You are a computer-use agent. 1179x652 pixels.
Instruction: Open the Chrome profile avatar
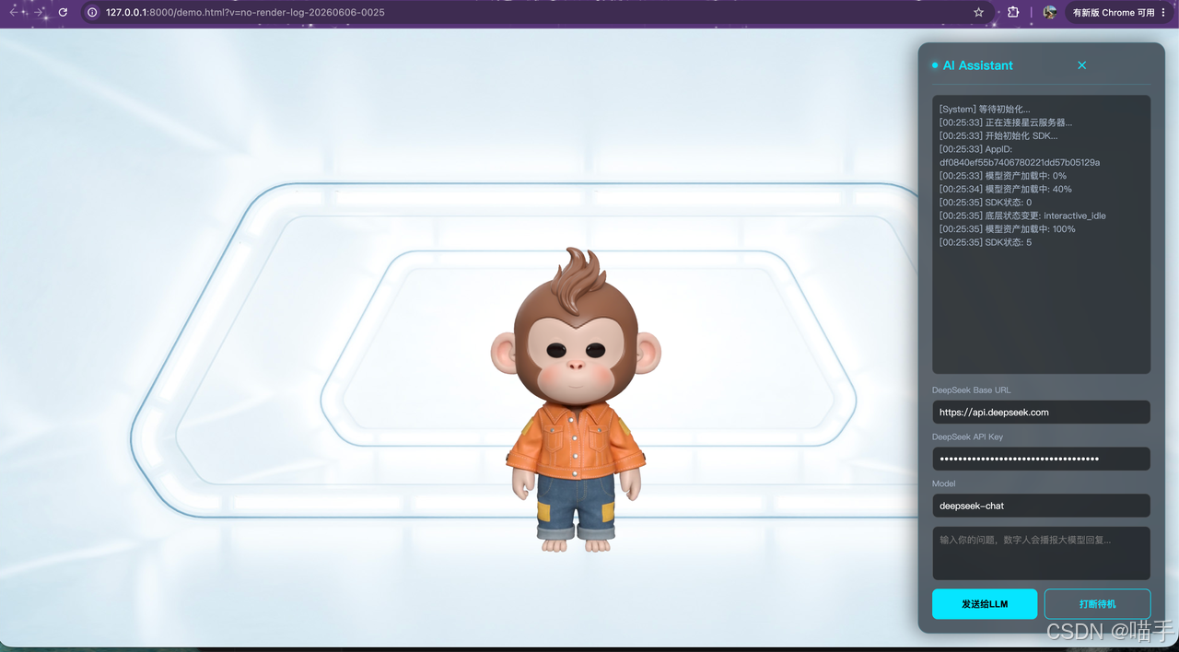(1049, 13)
